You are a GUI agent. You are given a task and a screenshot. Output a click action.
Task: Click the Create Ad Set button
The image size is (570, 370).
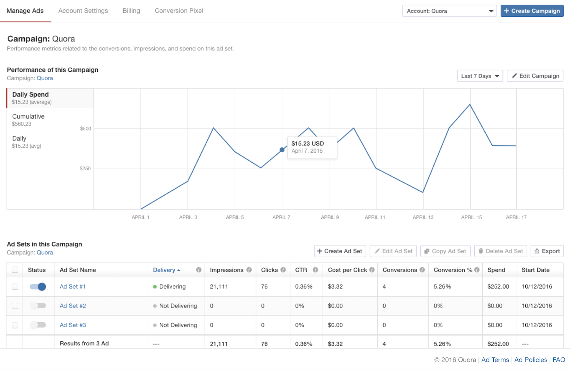(x=340, y=251)
